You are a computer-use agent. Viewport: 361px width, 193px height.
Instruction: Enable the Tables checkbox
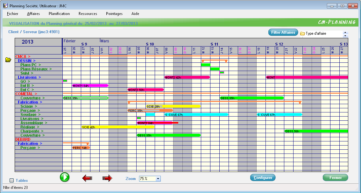(x=12, y=180)
